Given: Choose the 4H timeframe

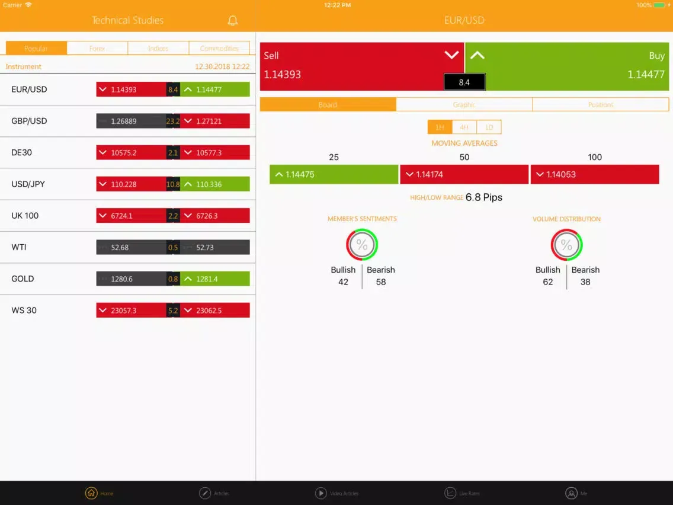Looking at the screenshot, I should tap(464, 127).
